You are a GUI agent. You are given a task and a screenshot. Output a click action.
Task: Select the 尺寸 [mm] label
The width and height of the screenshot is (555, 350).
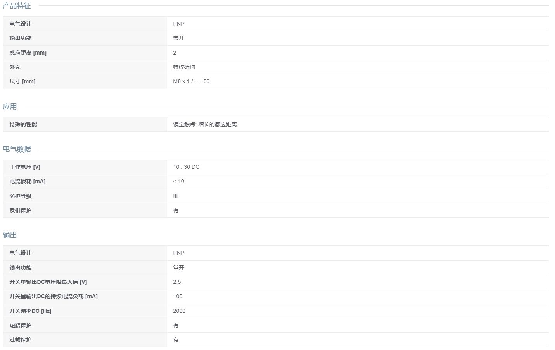[22, 81]
